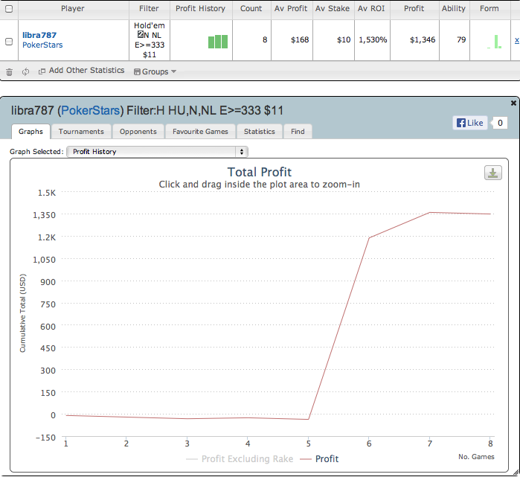
Task: Switch to the Graphs tab
Action: click(31, 132)
